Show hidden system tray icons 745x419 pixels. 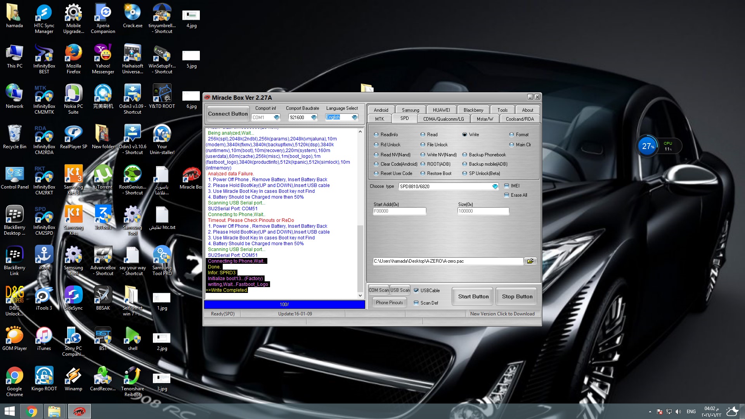pos(650,412)
